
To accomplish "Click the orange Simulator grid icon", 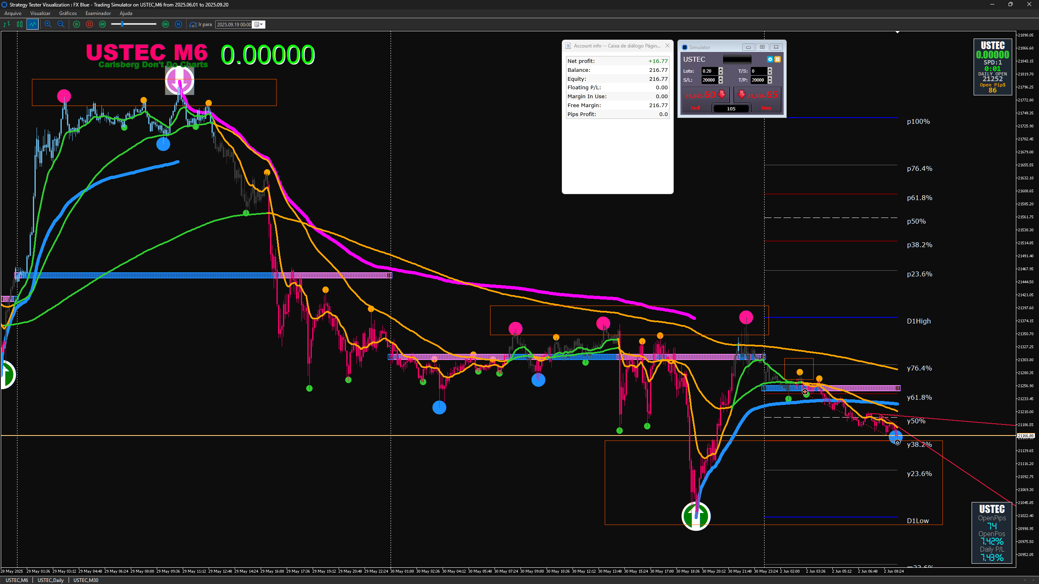I will click(x=778, y=59).
